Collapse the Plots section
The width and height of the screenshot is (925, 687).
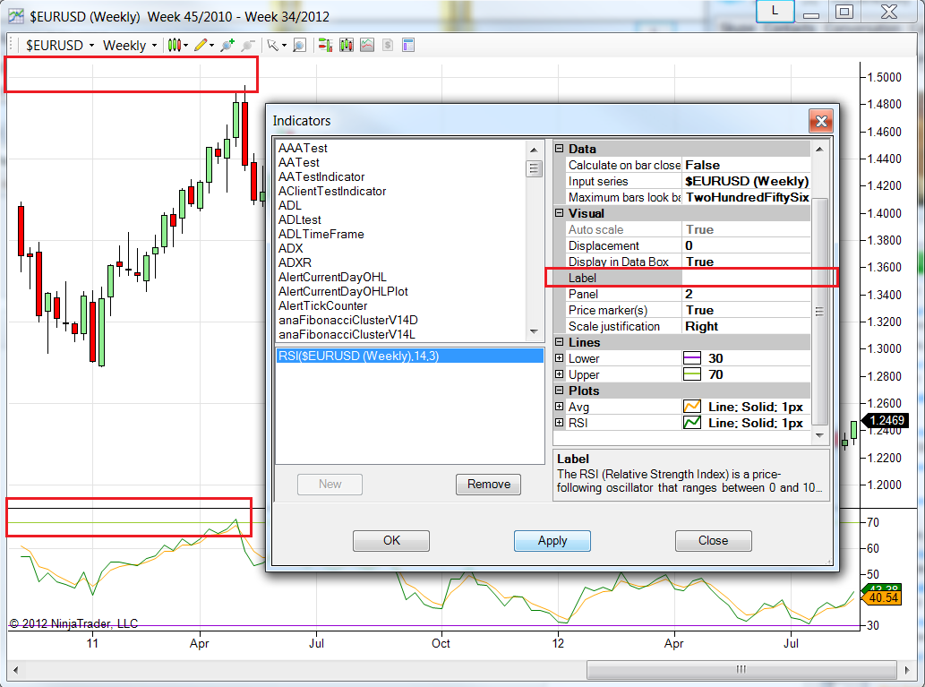[560, 391]
